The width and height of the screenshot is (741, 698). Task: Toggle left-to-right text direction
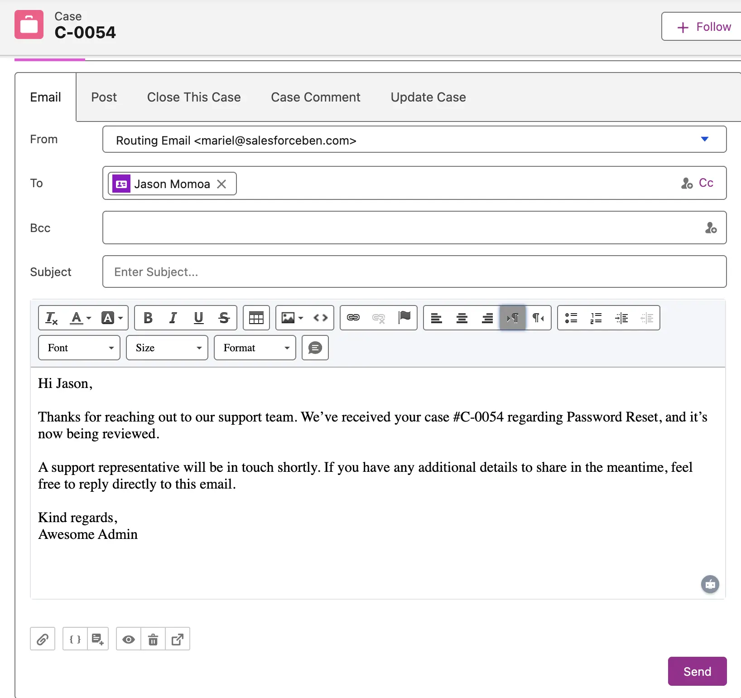[x=513, y=318]
